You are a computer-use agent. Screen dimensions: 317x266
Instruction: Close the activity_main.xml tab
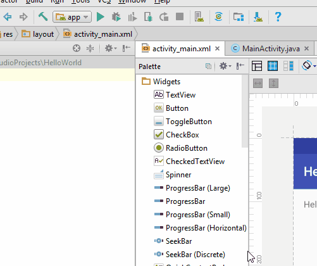(x=217, y=49)
